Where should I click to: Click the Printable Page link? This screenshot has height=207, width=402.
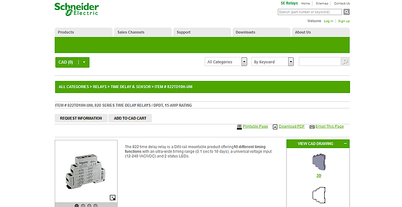(255, 126)
